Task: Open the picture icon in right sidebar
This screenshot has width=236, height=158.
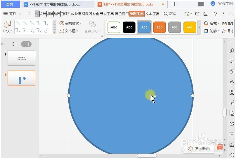Action: tap(232, 145)
